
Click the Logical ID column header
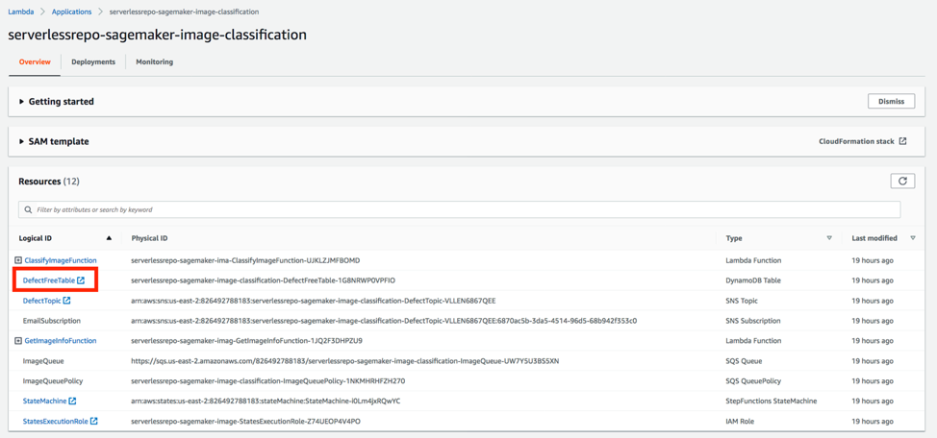click(36, 238)
